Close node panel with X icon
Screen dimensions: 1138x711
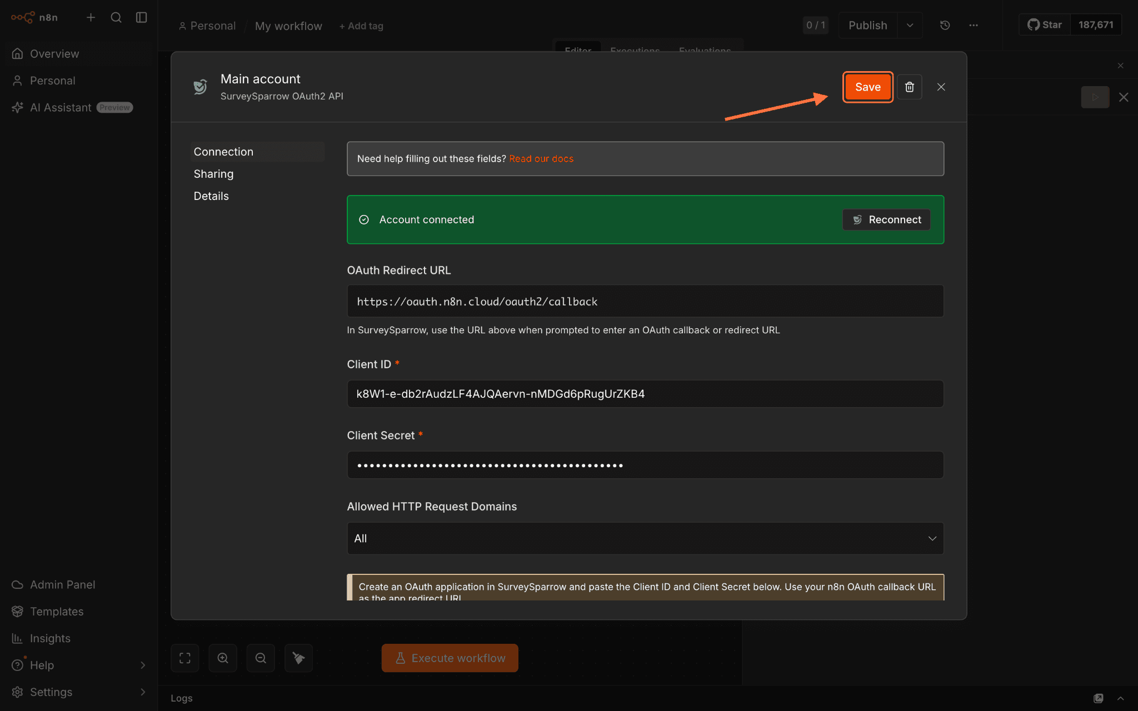[1124, 97]
